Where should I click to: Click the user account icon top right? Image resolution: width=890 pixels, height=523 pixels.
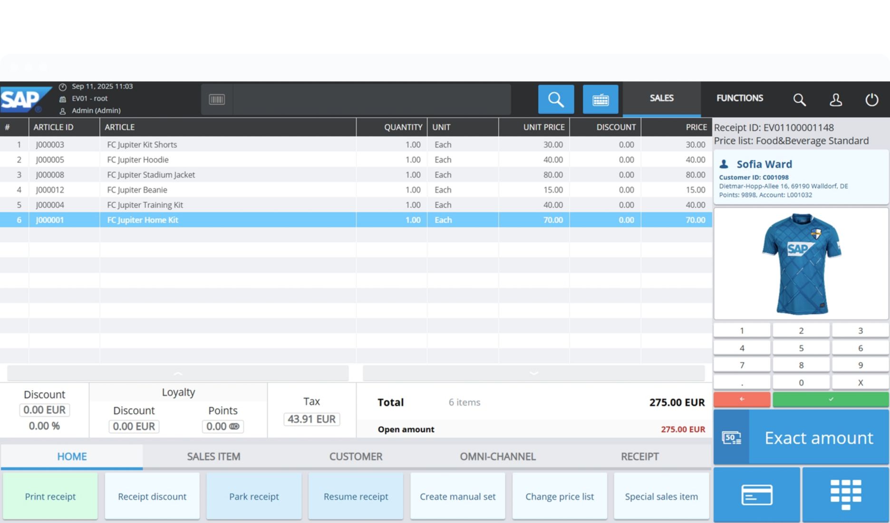point(835,99)
